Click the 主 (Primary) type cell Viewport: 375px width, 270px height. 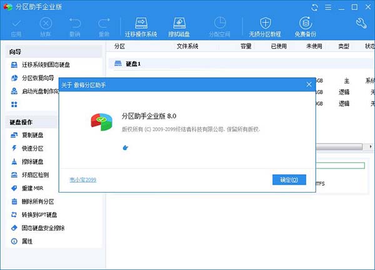tap(347, 81)
